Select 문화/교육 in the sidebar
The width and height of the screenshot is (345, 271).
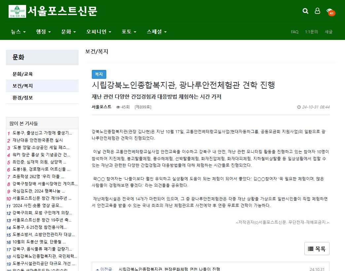23,74
